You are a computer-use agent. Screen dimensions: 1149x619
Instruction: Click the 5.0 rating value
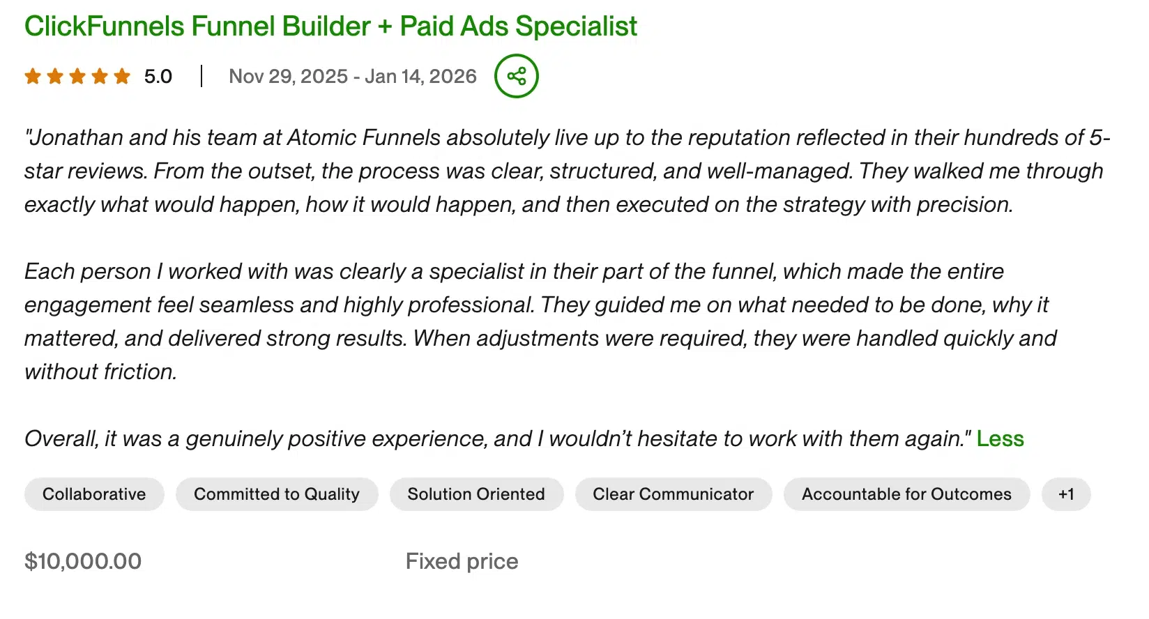pyautogui.click(x=158, y=77)
